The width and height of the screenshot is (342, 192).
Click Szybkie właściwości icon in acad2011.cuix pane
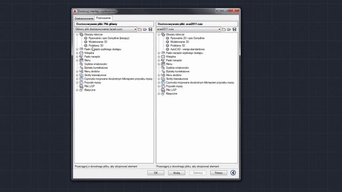point(163,68)
